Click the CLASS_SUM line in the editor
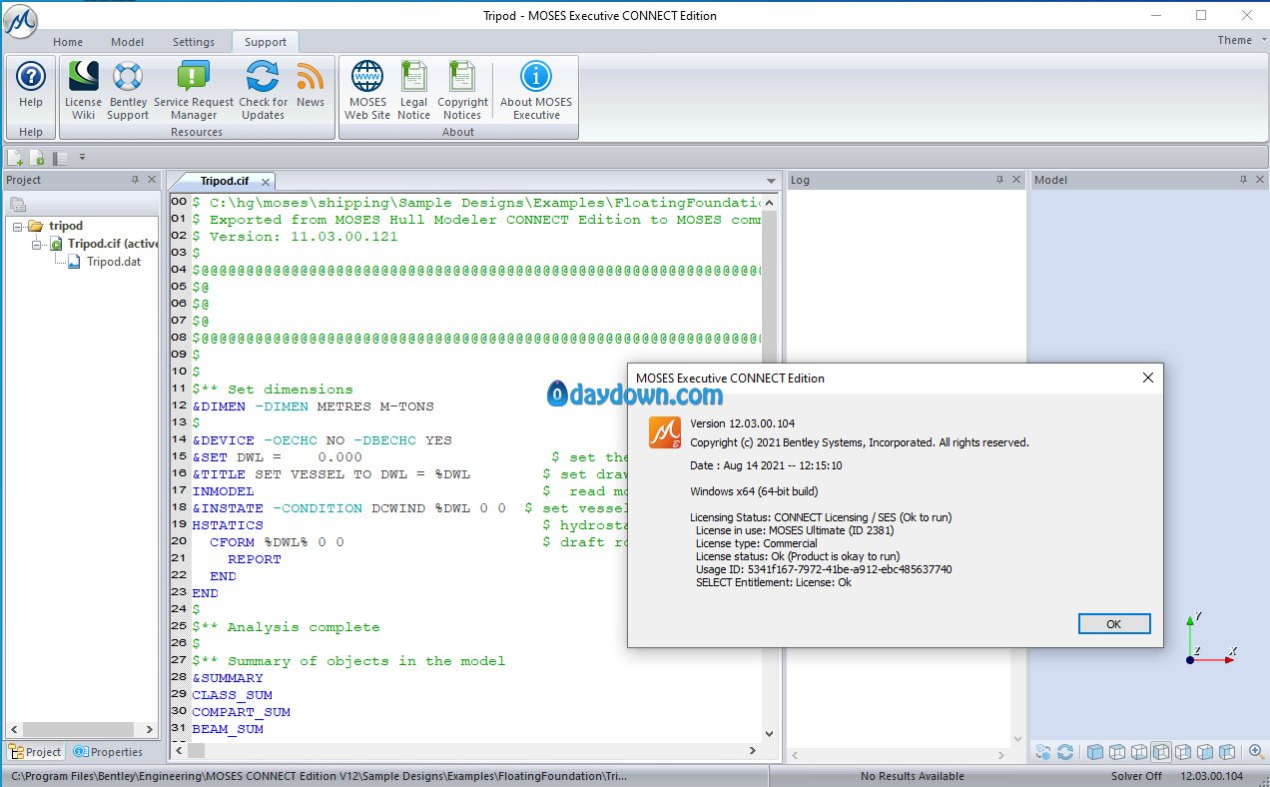 coord(233,695)
